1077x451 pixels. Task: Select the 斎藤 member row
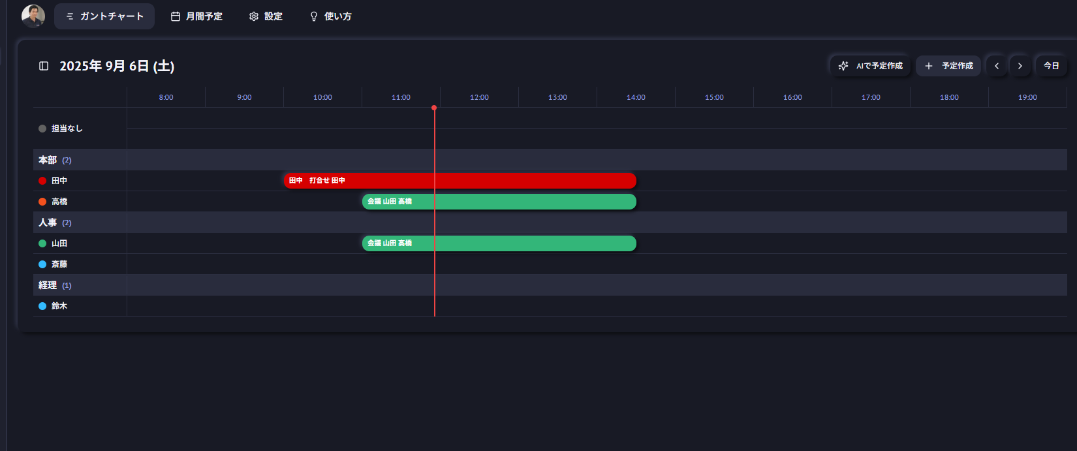[x=59, y=264]
